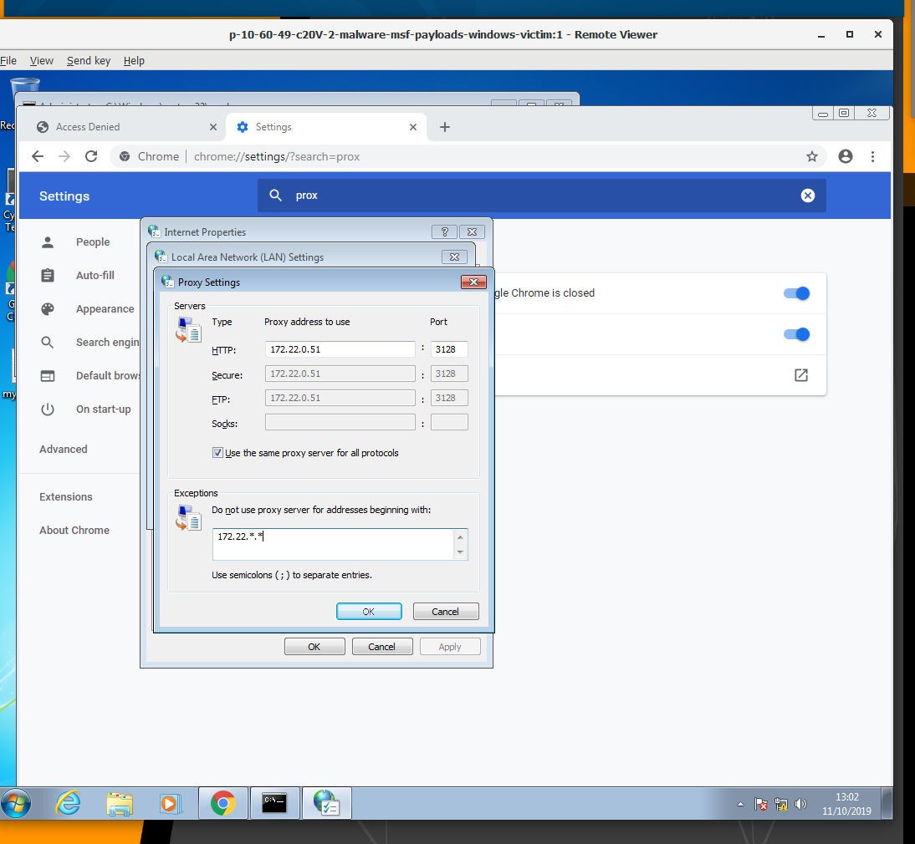This screenshot has width=915, height=844.
Task: Open Chrome profile account icon
Action: (846, 156)
